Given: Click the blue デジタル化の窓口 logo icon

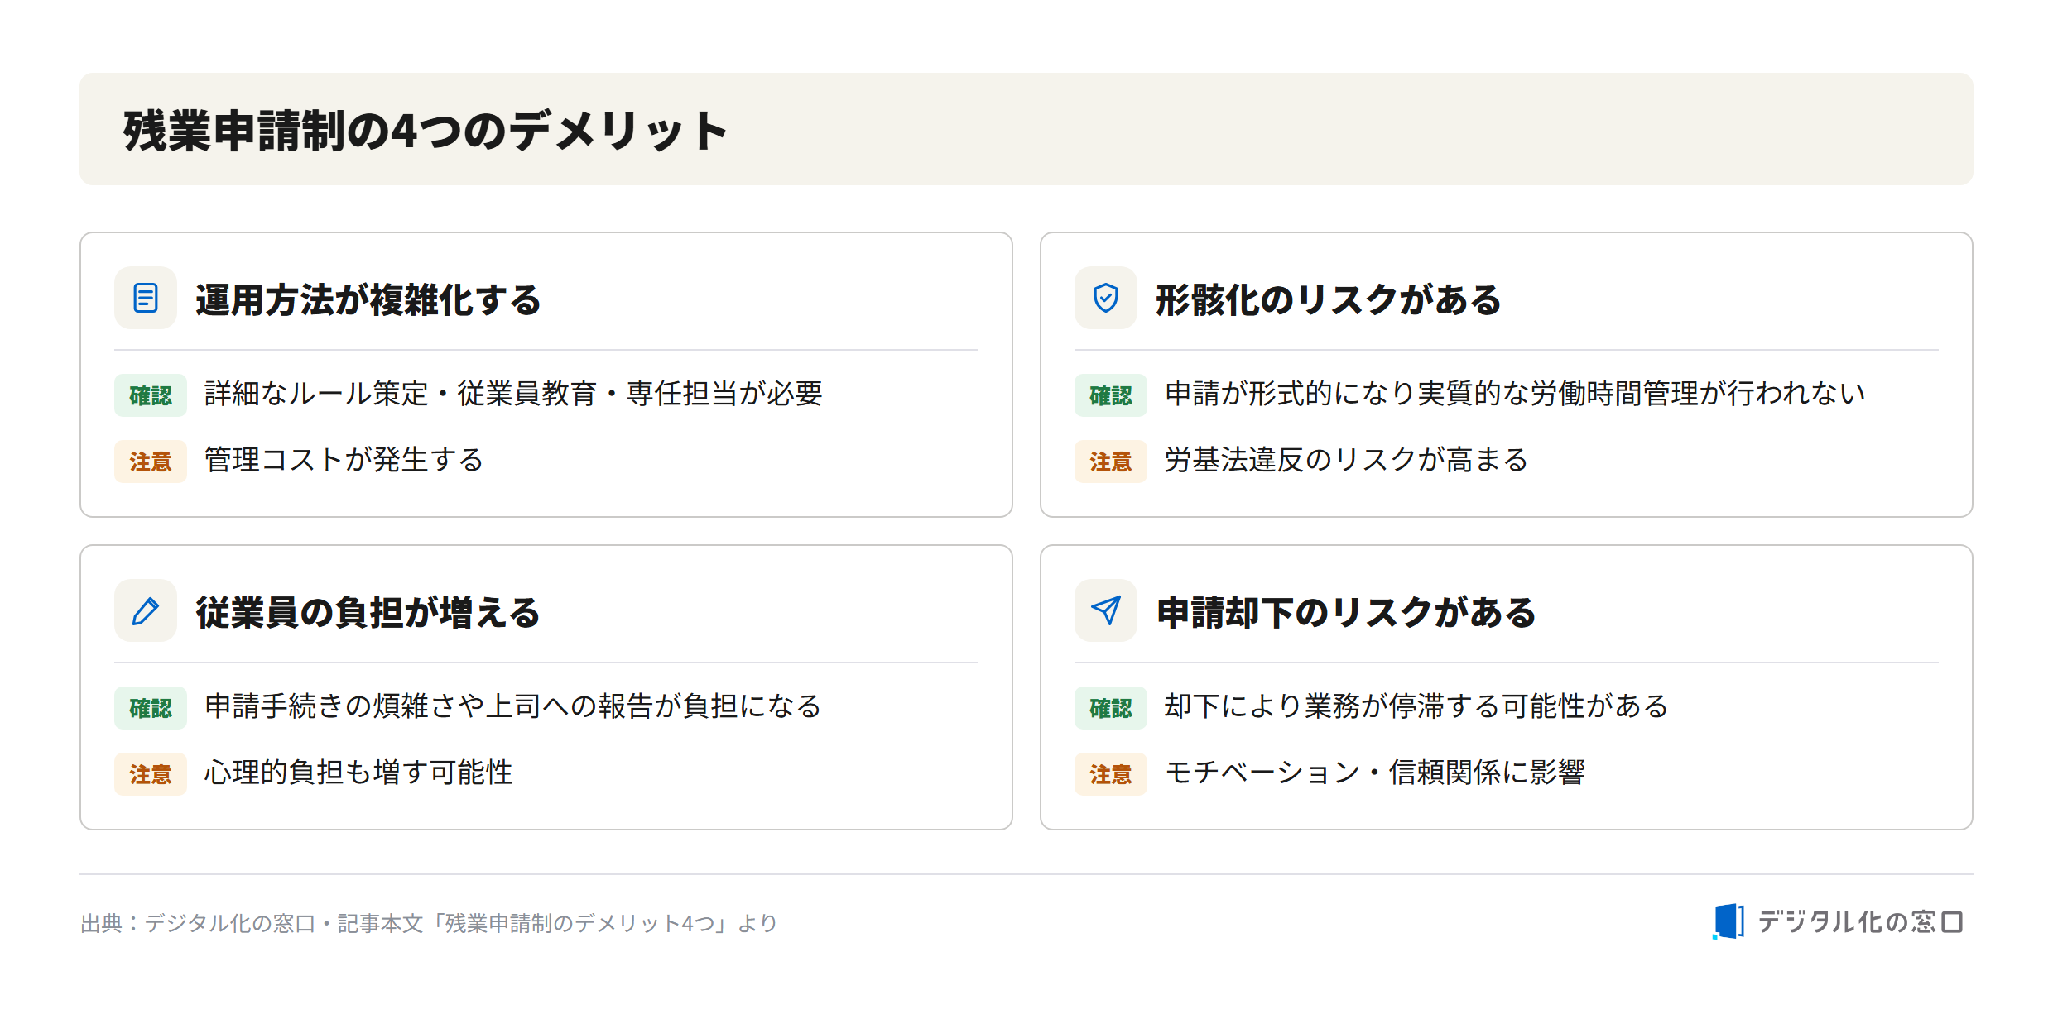Looking at the screenshot, I should click(1728, 921).
